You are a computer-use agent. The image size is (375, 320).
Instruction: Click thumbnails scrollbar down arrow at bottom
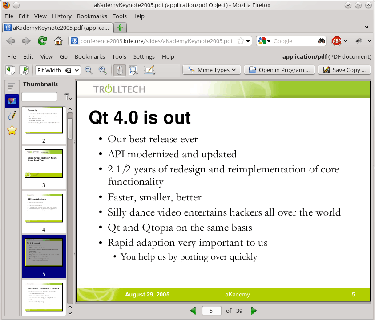click(70, 313)
